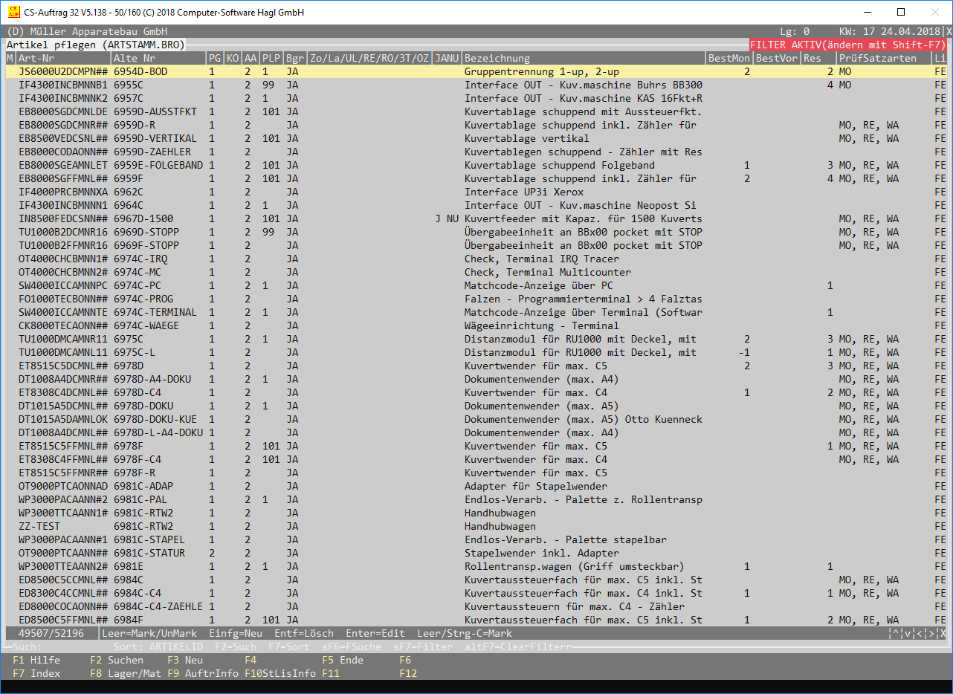Screen dimensions: 953x694
Task: Click the X in bottom status bar
Action: pyautogui.click(x=943, y=634)
